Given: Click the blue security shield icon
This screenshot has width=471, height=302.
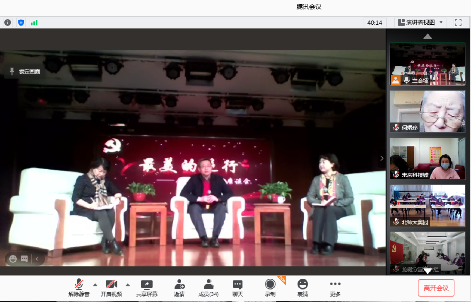Looking at the screenshot, I should (x=21, y=22).
